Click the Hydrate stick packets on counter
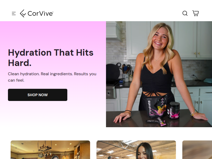The image size is (212, 159). point(157,121)
